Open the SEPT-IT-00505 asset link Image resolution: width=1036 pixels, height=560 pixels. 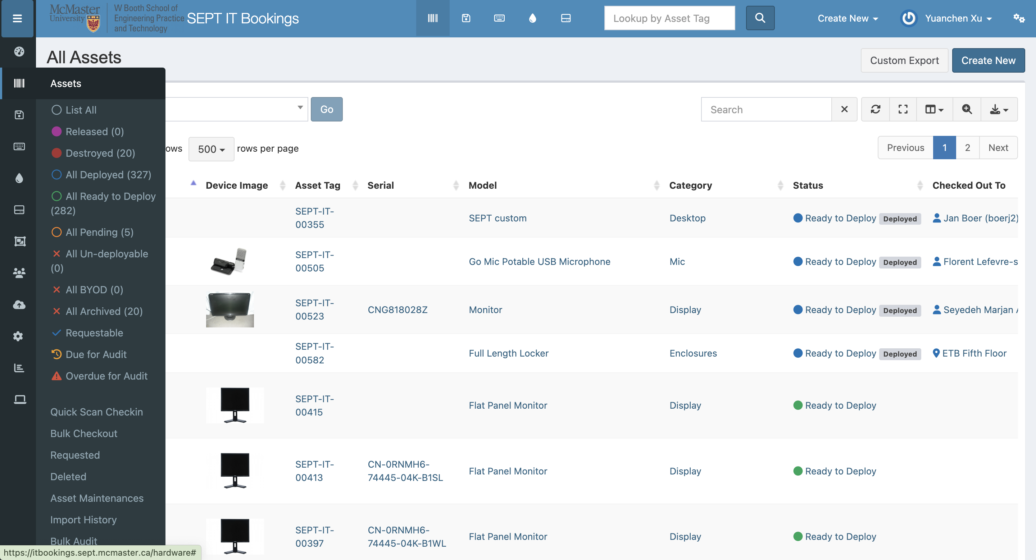point(314,262)
